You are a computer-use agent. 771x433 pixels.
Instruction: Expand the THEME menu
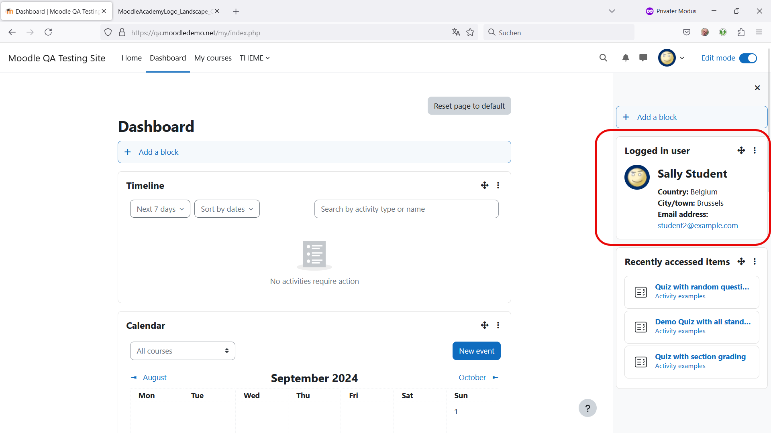255,58
